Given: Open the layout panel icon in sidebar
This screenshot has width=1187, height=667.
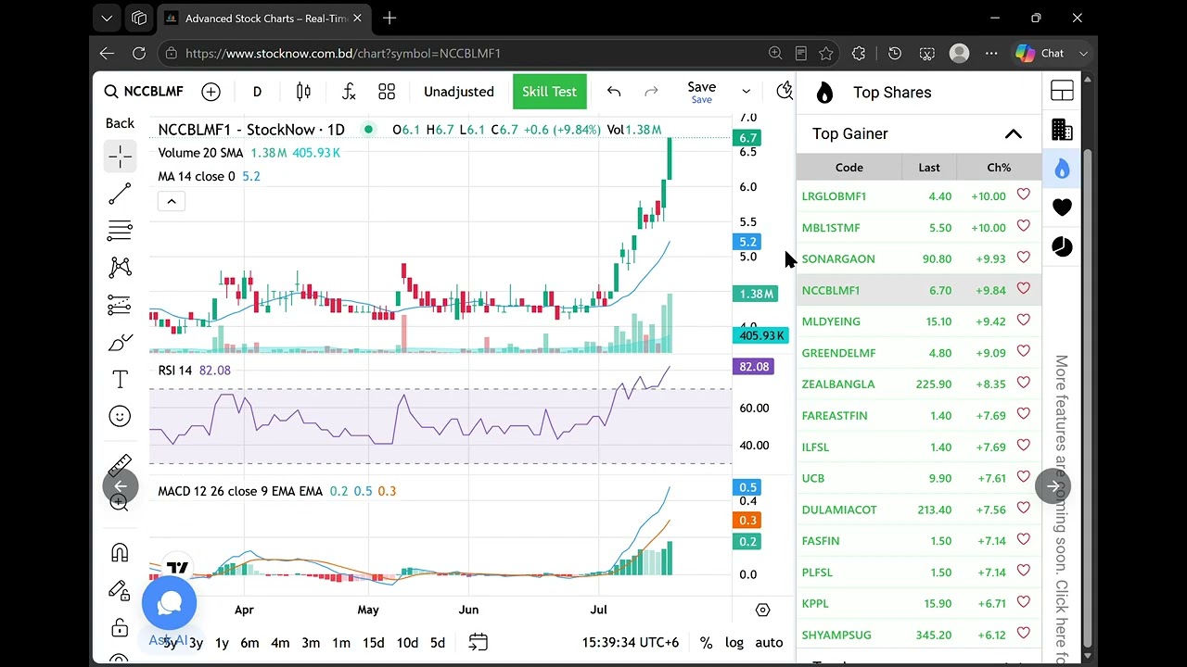Looking at the screenshot, I should 1062,91.
